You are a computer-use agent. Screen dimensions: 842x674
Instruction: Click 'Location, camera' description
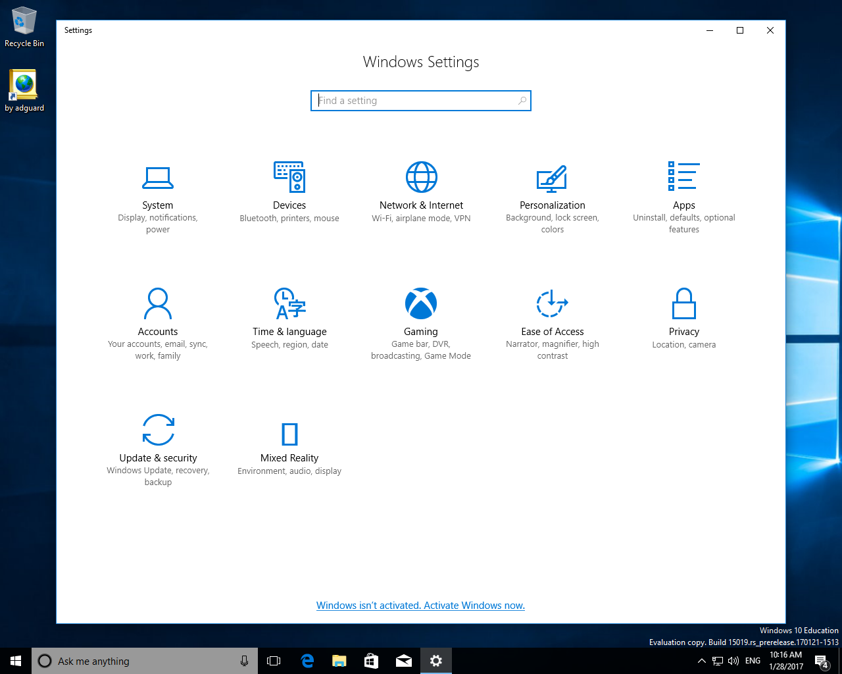pyautogui.click(x=684, y=345)
